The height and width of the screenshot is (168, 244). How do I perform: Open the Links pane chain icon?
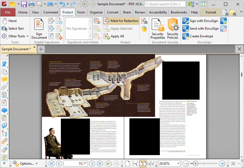(x=4, y=141)
